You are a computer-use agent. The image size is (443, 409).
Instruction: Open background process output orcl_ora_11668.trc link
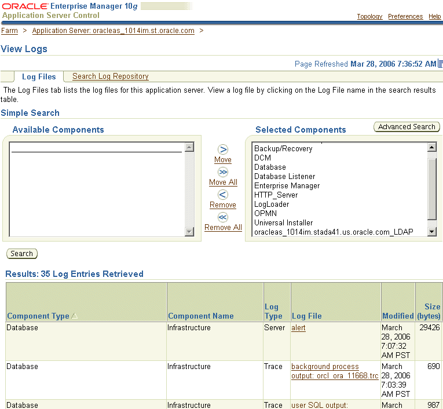click(x=335, y=371)
